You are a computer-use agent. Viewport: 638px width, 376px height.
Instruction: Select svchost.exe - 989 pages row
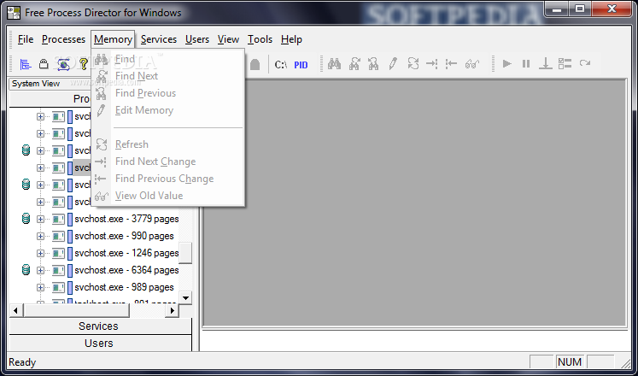[x=124, y=287]
